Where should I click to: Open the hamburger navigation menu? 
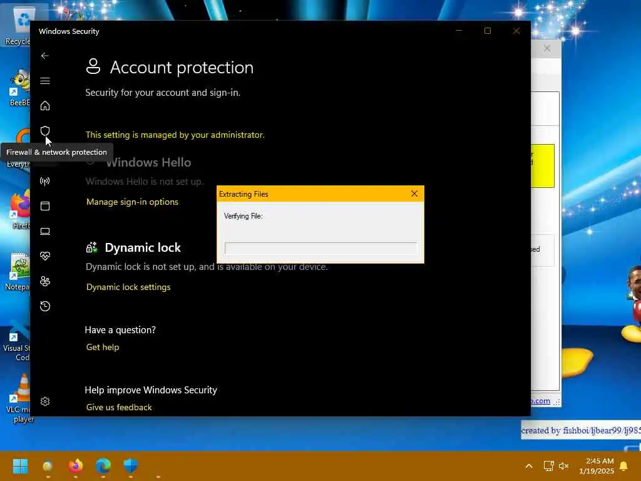45,81
